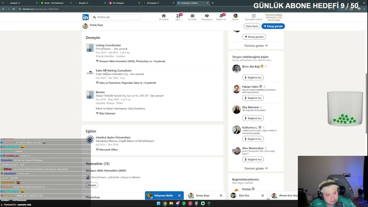368x207 pixels.
Task: Connect with Elsa Behrami
Action: (x=253, y=118)
